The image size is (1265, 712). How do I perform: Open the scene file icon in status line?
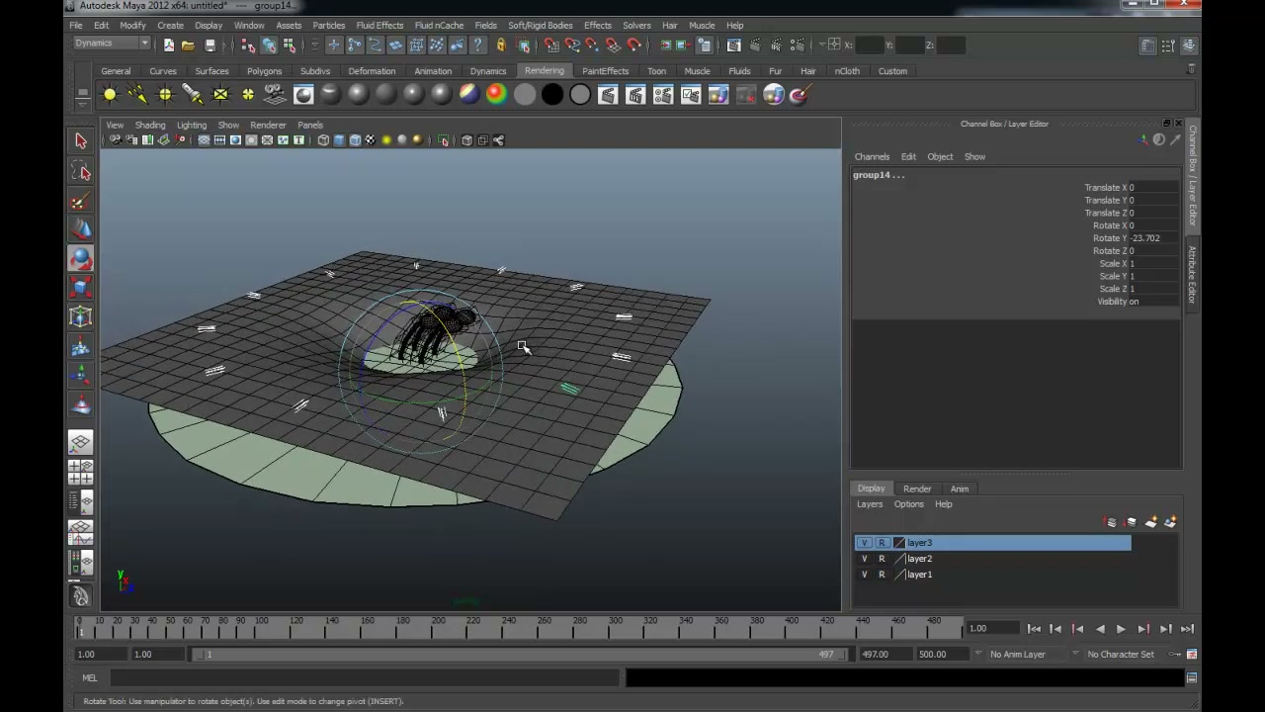point(188,44)
